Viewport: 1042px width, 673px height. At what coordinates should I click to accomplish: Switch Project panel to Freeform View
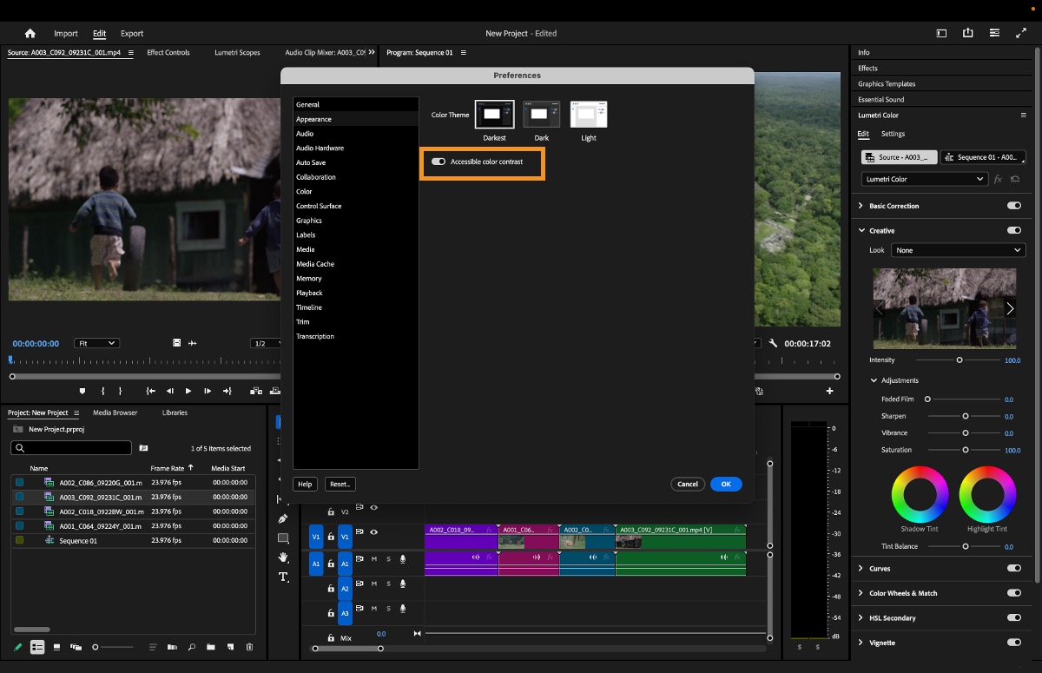pos(76,647)
